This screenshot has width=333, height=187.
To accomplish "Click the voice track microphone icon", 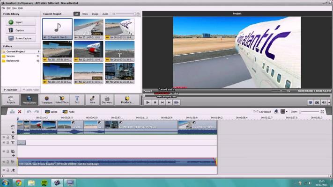I will click(13, 170).
